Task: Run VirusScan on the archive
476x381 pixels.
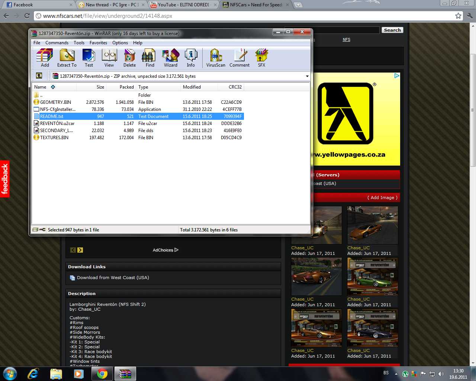Action: pos(216,58)
